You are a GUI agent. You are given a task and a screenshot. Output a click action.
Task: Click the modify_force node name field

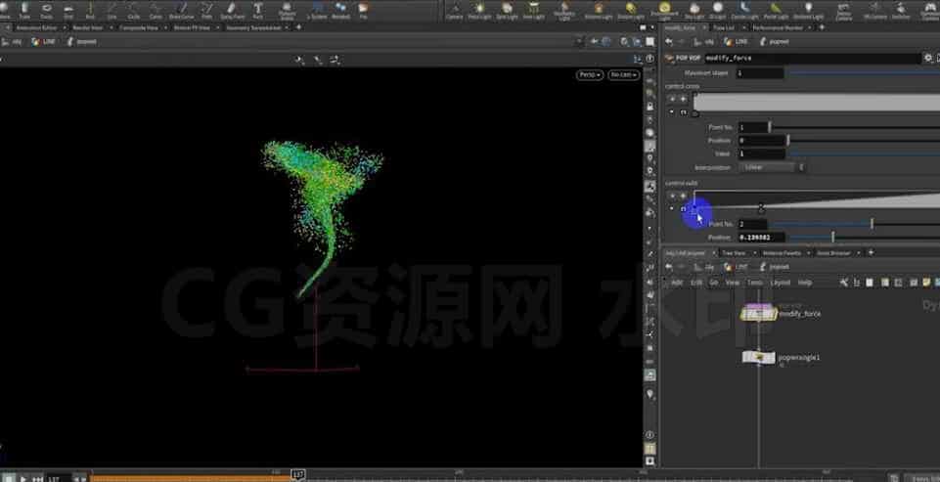pos(813,58)
